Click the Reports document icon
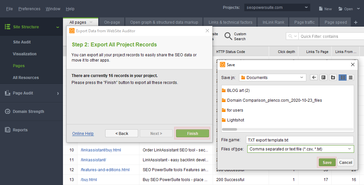364x185 pixels. (8, 130)
